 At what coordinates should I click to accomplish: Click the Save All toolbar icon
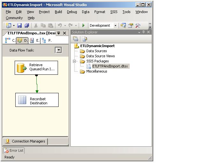click(27, 25)
